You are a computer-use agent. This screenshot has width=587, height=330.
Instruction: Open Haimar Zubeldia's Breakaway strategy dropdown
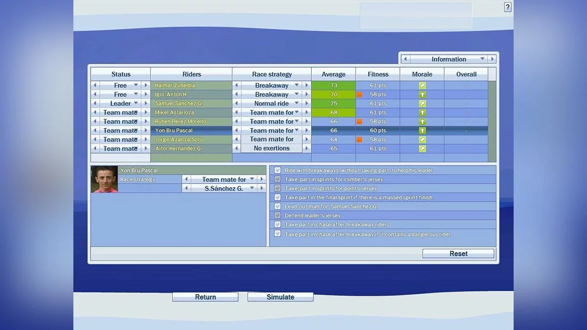(x=271, y=86)
